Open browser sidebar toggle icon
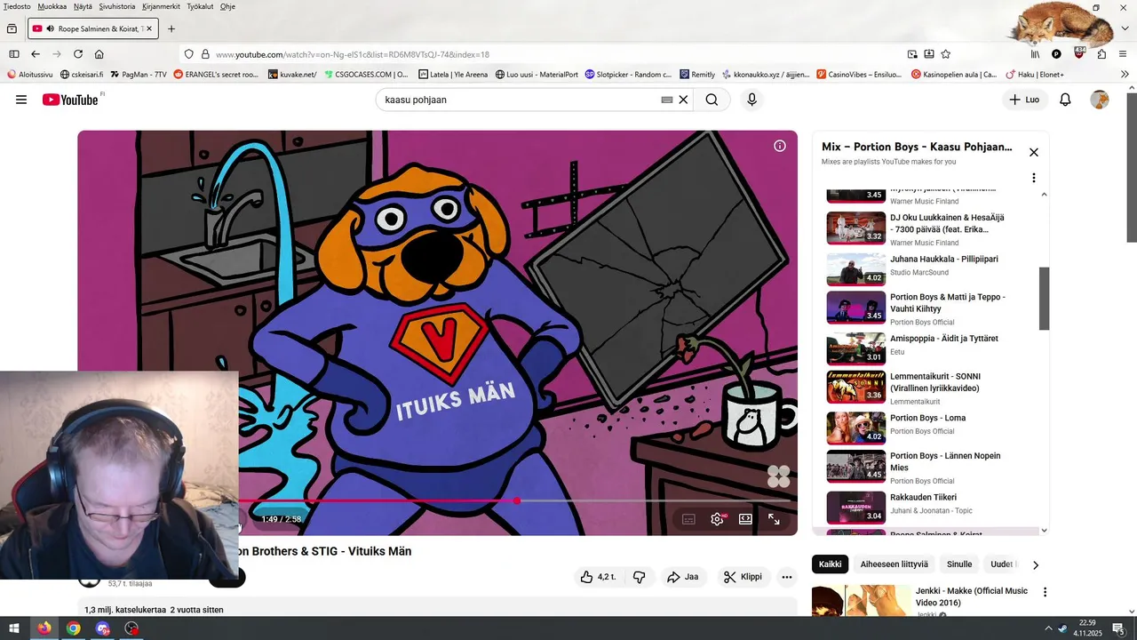This screenshot has width=1137, height=640. pyautogui.click(x=14, y=54)
